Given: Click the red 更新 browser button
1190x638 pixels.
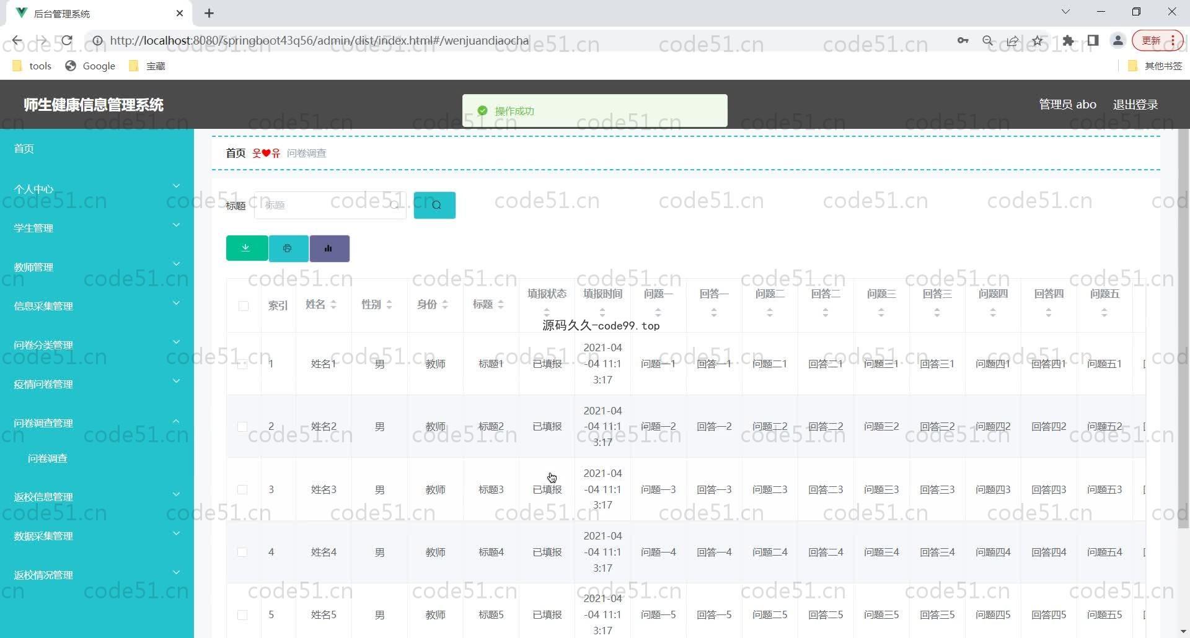Looking at the screenshot, I should (x=1157, y=41).
